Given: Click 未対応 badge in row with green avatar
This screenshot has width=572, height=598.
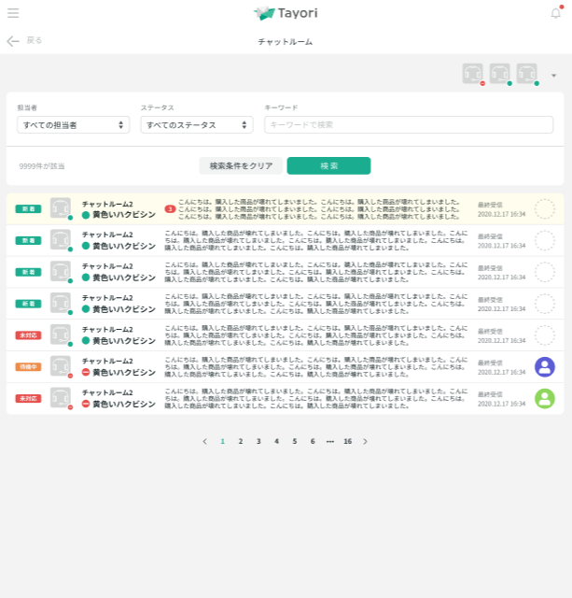Looking at the screenshot, I should click(28, 399).
